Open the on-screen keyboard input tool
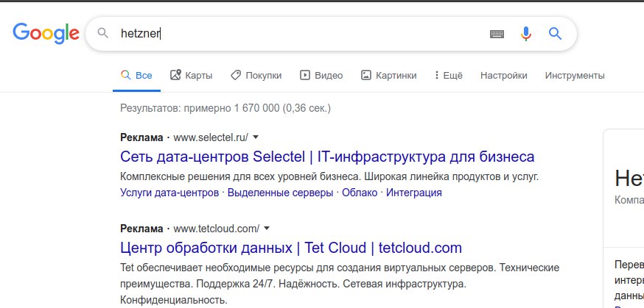The image size is (644, 308). (497, 34)
